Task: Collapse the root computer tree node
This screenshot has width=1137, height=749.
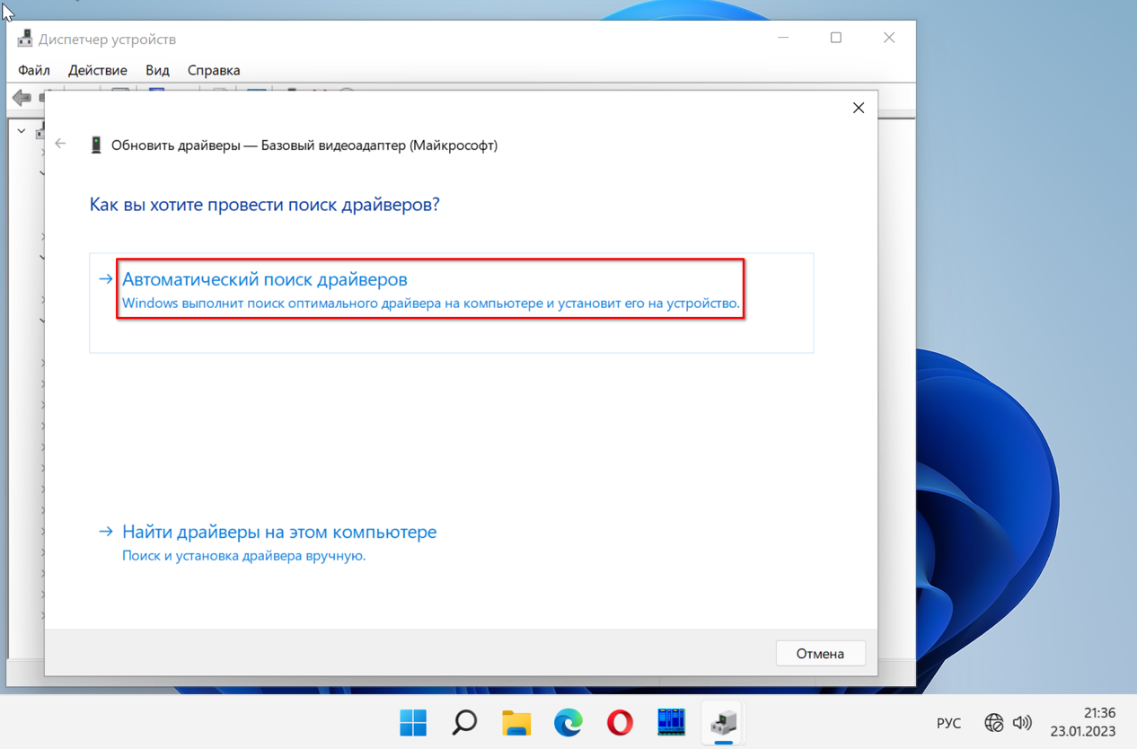Action: coord(22,131)
